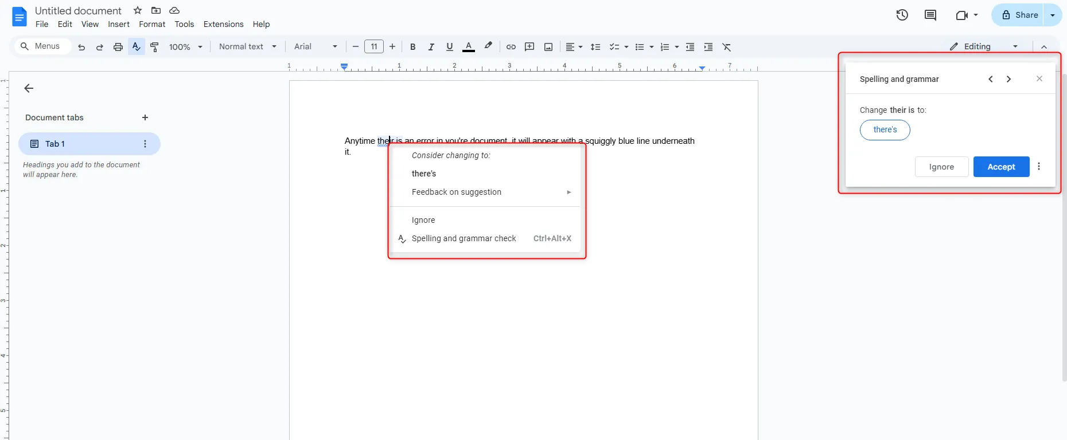This screenshot has height=440, width=1067.
Task: Decrease font size with minus
Action: pos(356,47)
